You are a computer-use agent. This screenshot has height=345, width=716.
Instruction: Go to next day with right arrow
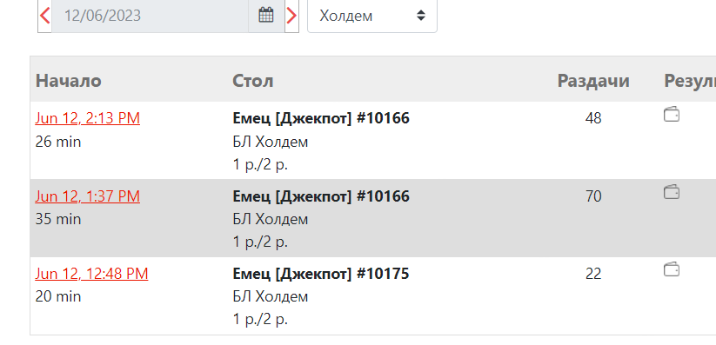(x=291, y=16)
